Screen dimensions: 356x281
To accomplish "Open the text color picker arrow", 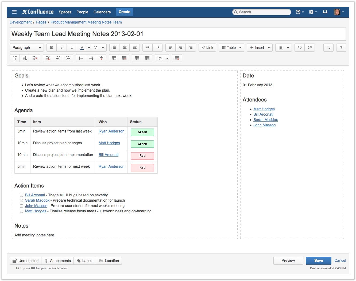I will (x=89, y=48).
